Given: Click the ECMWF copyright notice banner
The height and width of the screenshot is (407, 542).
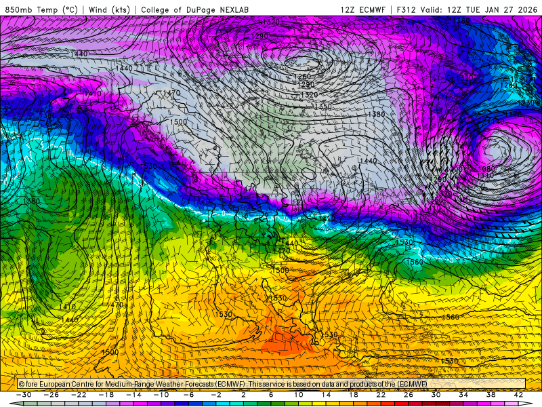Looking at the screenshot, I should [x=272, y=384].
